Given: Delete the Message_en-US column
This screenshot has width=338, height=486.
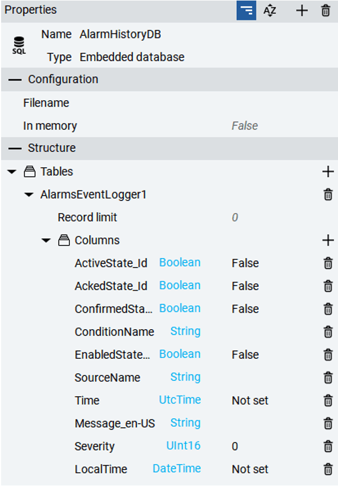Looking at the screenshot, I should [x=328, y=424].
